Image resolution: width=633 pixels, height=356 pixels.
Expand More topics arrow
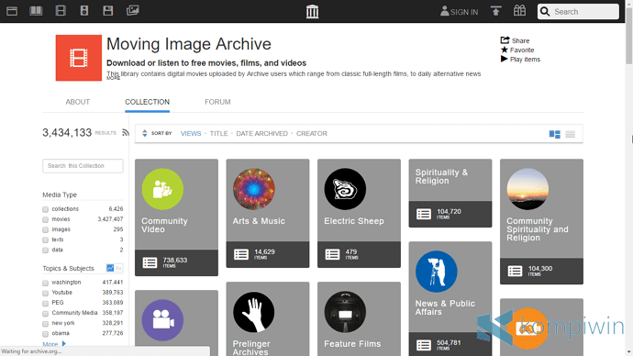coord(64,344)
